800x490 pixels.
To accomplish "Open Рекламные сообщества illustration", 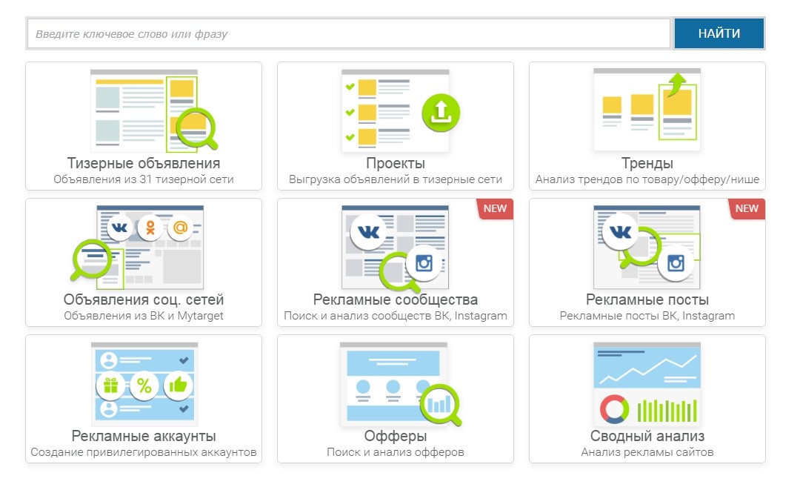I will [x=395, y=248].
